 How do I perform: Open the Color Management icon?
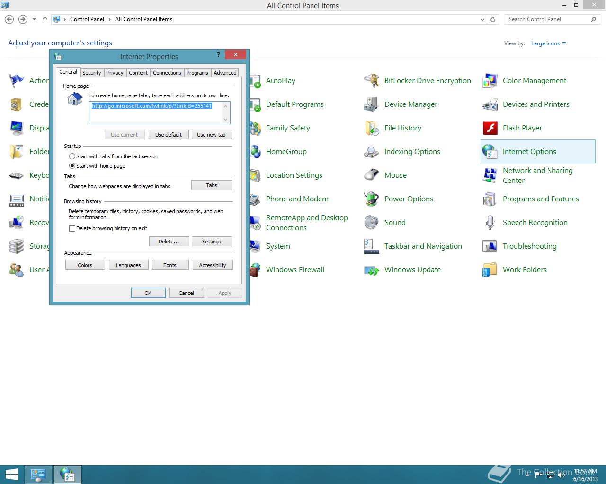click(x=490, y=81)
